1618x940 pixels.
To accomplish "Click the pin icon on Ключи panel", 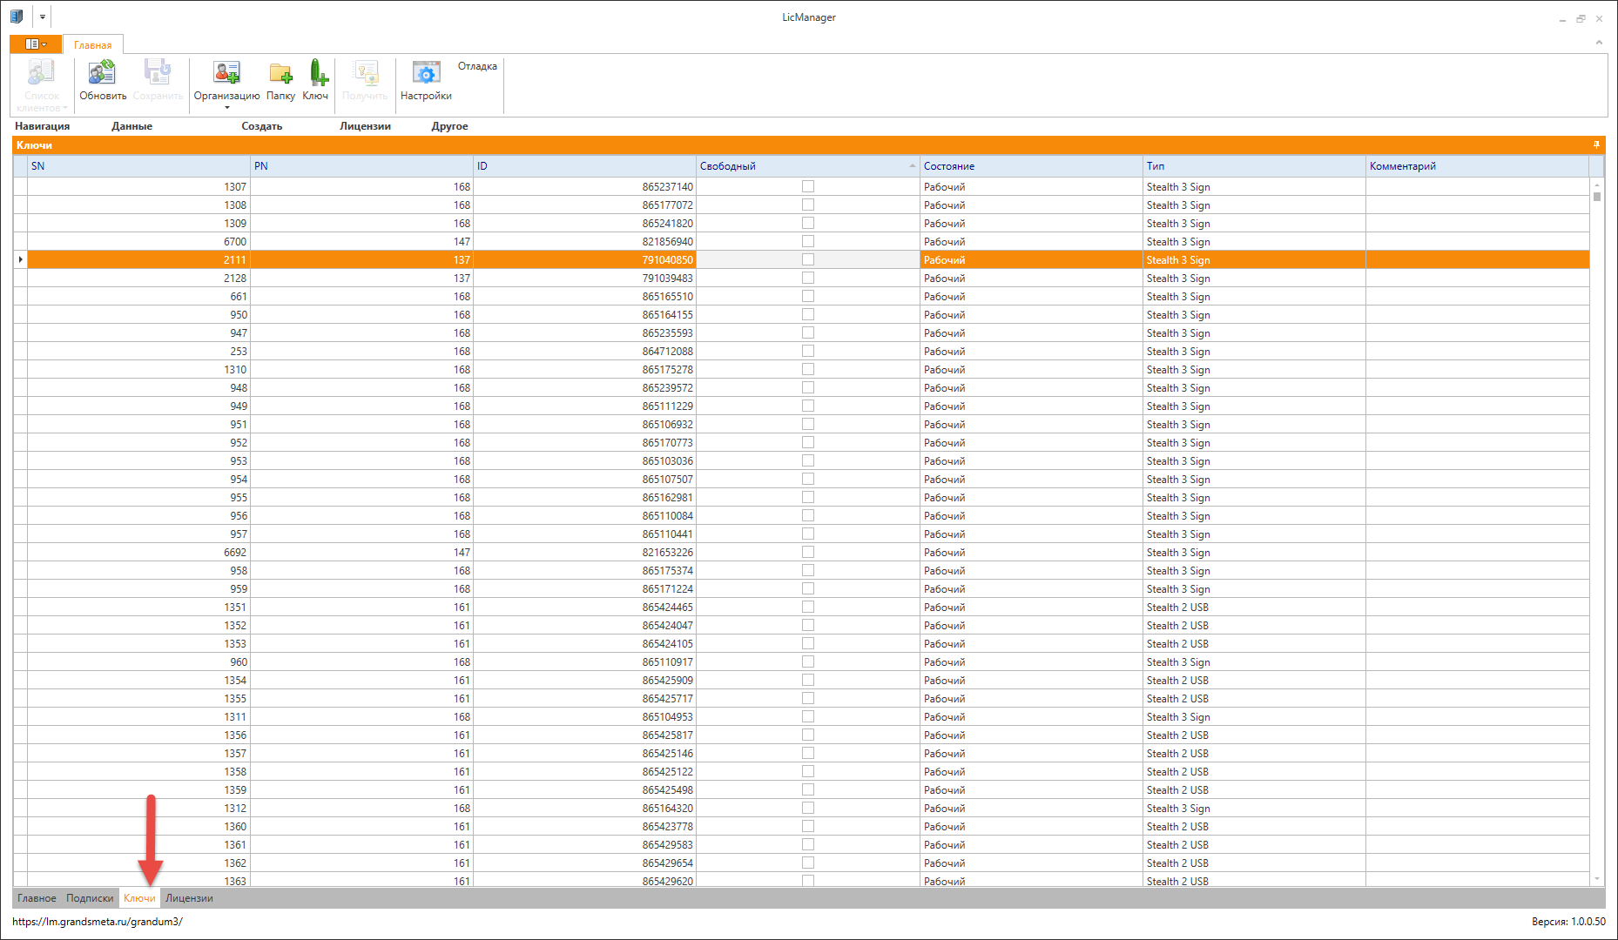I will click(x=1596, y=145).
